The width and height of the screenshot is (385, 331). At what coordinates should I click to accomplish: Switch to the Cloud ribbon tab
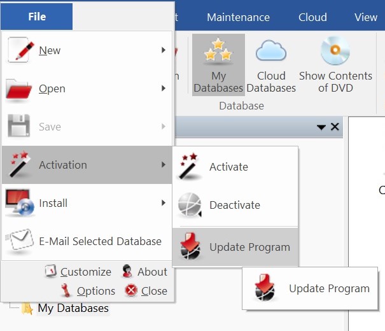[312, 17]
